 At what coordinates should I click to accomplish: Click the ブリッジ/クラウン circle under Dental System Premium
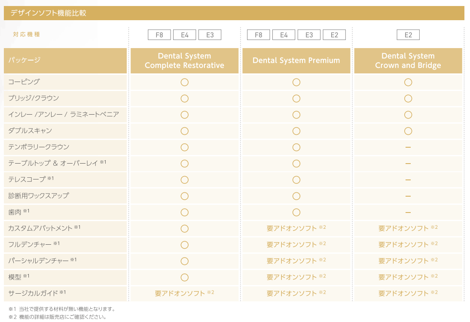[x=296, y=98]
